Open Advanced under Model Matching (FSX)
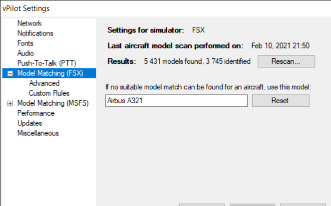Image resolution: width=331 pixels, height=206 pixels. pos(44,83)
